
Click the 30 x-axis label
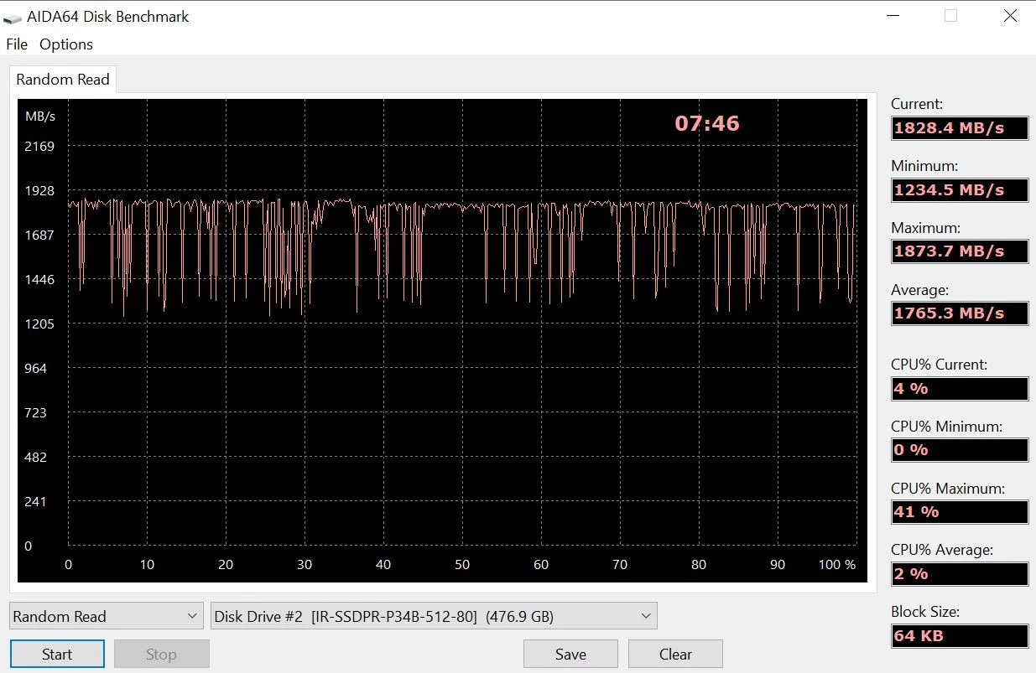305,565
